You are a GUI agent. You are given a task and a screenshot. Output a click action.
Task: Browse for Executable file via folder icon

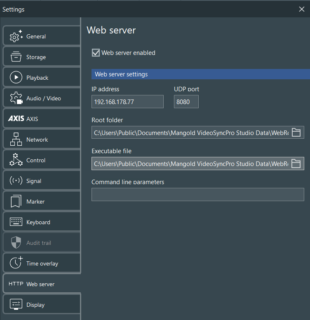pos(296,164)
